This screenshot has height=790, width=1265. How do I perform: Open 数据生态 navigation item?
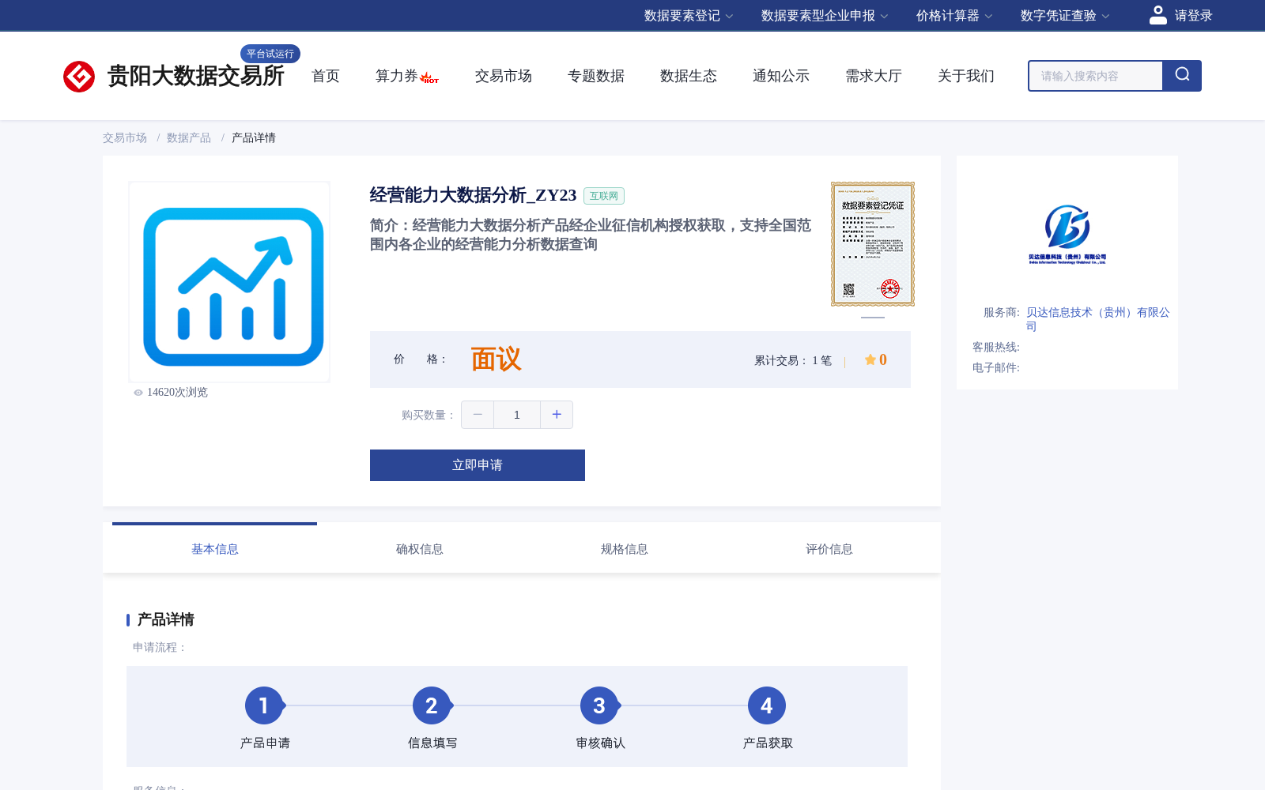(x=689, y=76)
